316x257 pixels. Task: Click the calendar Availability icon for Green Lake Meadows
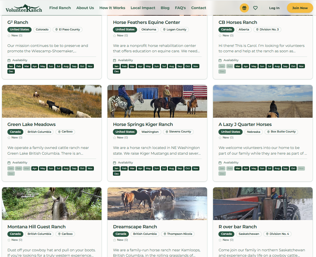click(9, 163)
